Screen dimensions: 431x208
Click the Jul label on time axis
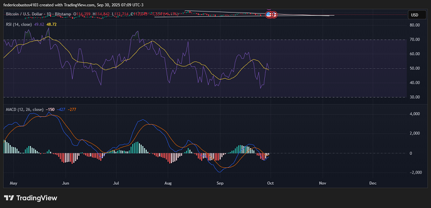click(x=116, y=183)
